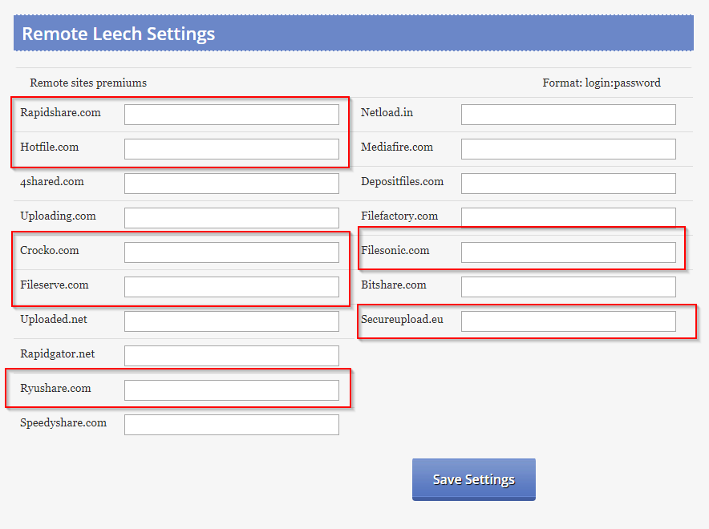709x529 pixels.
Task: Click the Depositfiles.com label
Action: [402, 182]
